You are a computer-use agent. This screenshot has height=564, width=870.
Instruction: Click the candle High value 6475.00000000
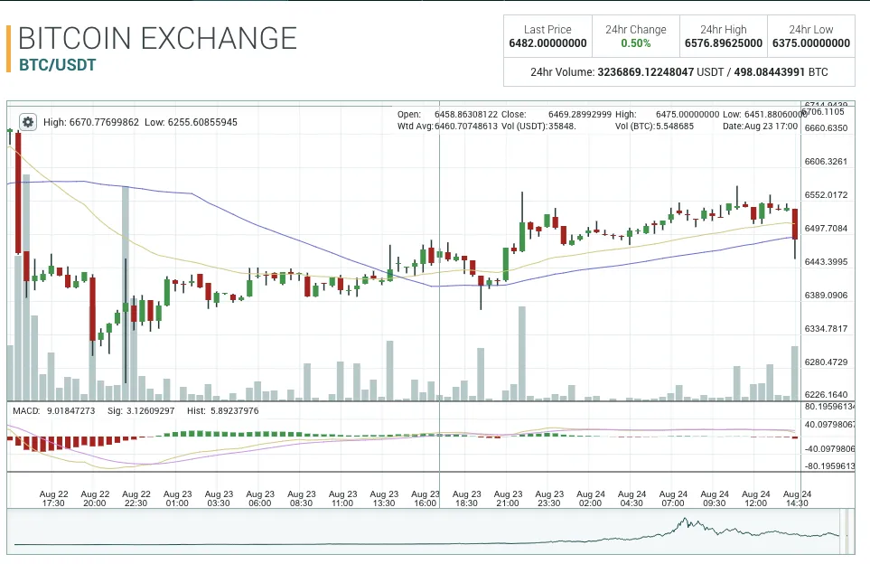(x=688, y=115)
